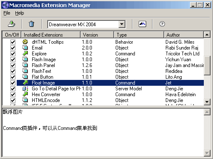Screen dimensions: 213x159
Task: Click the gear icon beside dHTML Tooltips
Action: 25,42
